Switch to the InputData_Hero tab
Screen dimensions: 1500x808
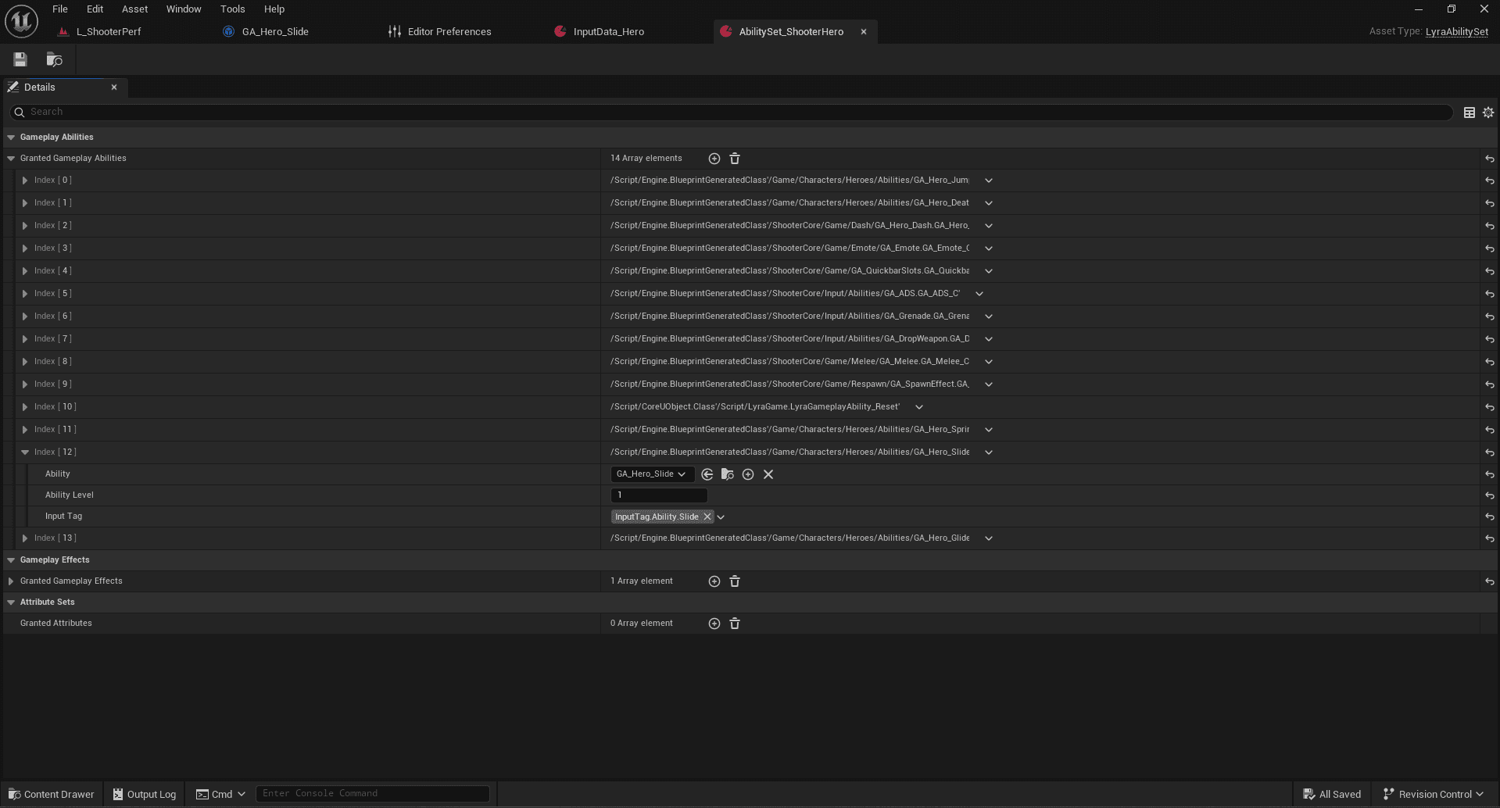click(608, 32)
